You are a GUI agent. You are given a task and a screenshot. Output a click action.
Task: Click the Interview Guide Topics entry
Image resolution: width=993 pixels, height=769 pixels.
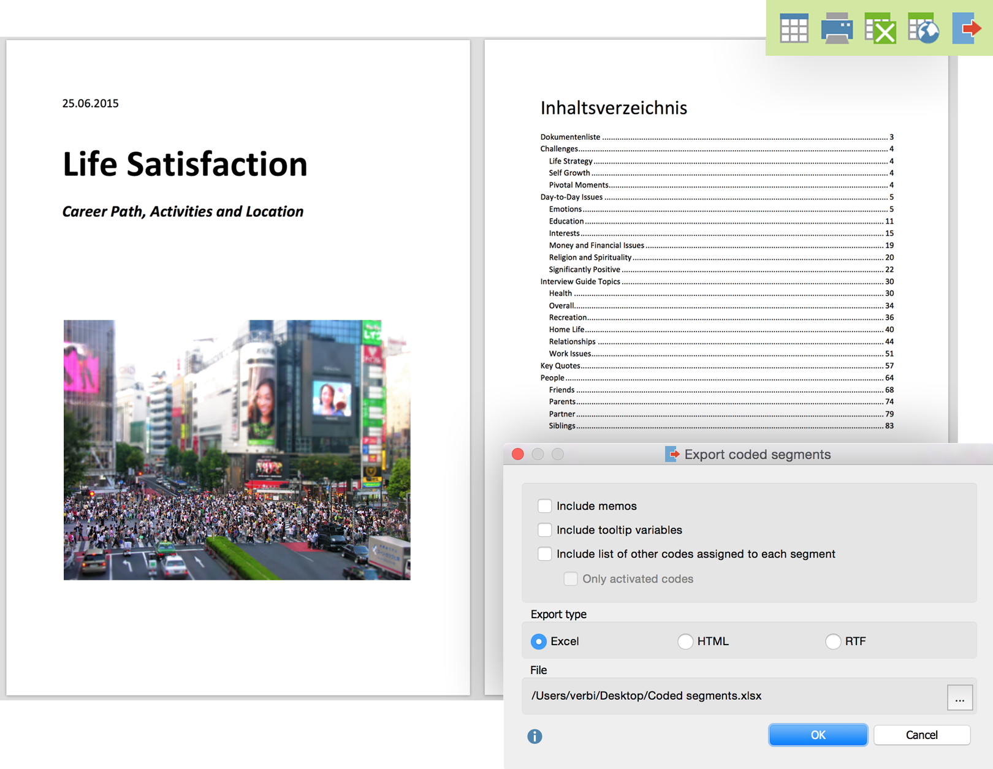pyautogui.click(x=717, y=282)
